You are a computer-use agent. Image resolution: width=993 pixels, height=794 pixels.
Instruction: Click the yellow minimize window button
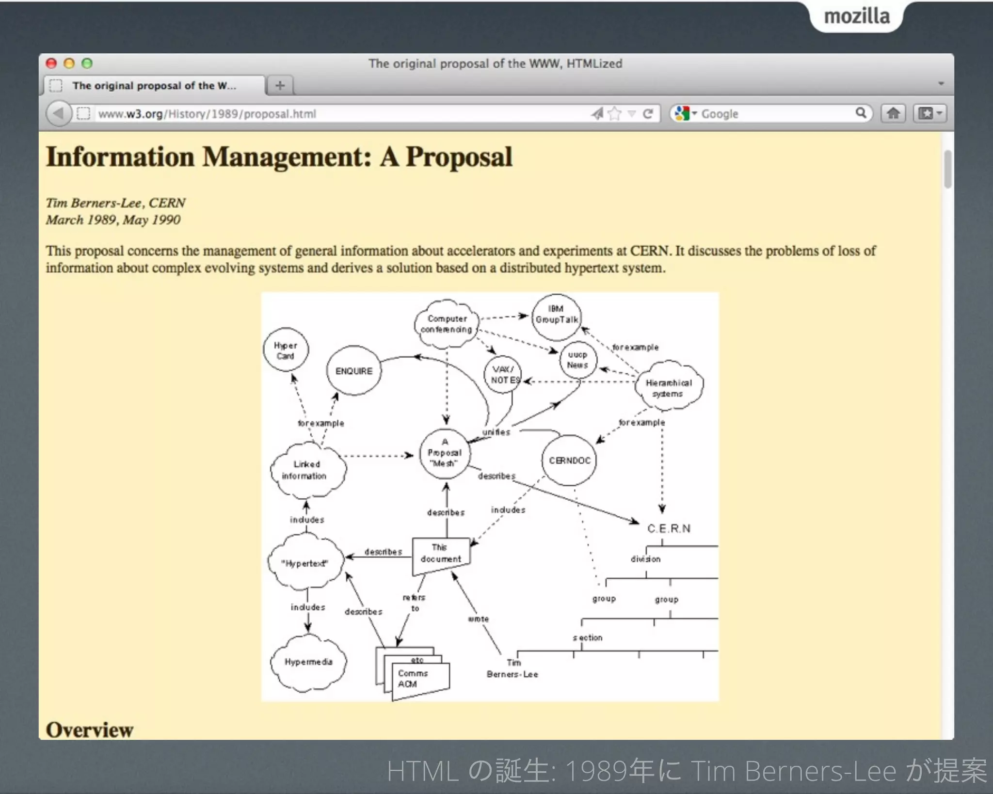point(69,64)
